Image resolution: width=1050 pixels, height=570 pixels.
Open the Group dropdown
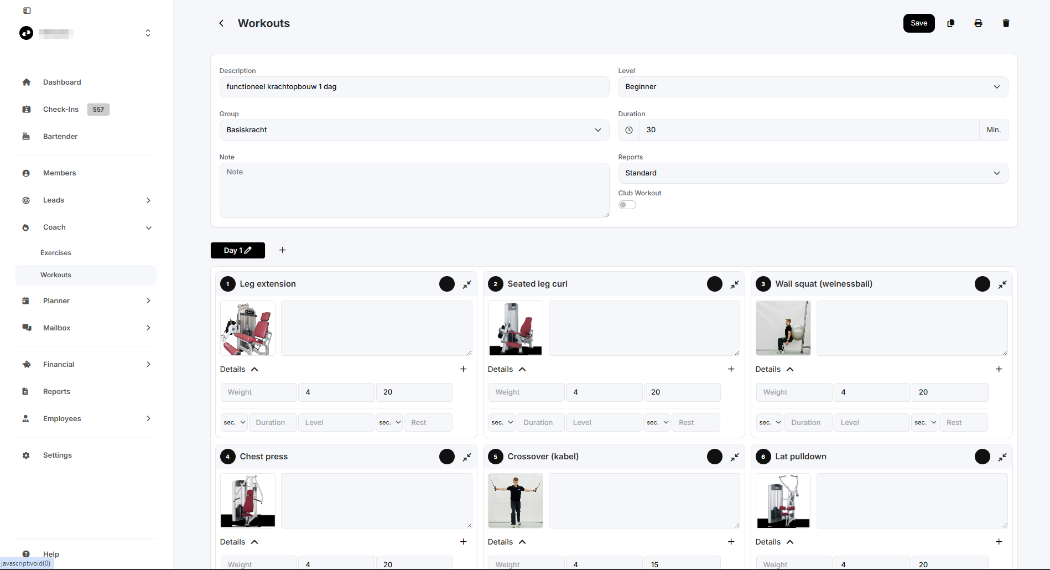tap(414, 130)
